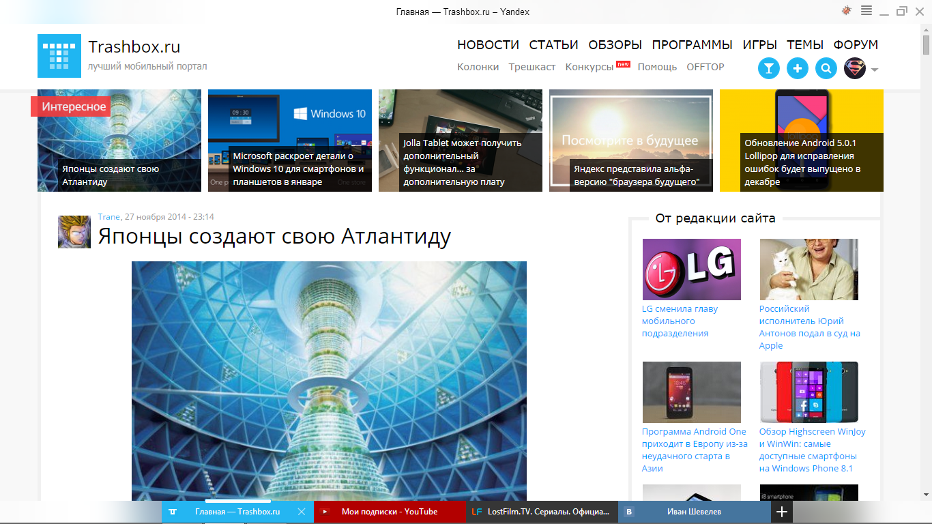
Task: Click the VK favicon on Иван Шевелев tab
Action: [630, 512]
